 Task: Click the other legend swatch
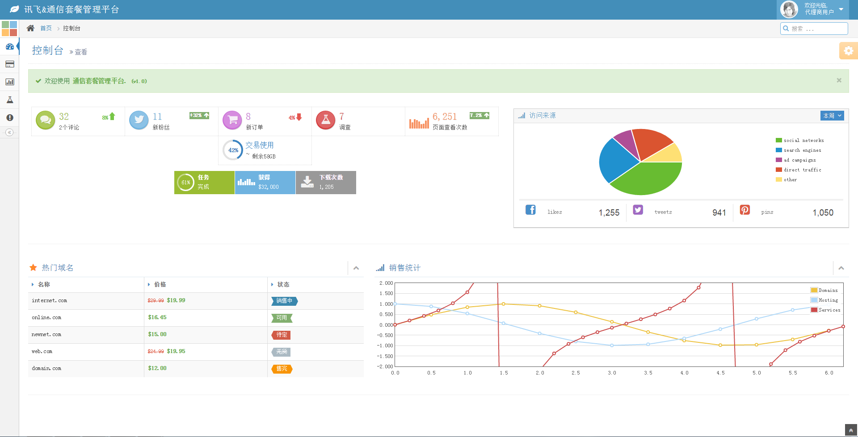tap(779, 179)
